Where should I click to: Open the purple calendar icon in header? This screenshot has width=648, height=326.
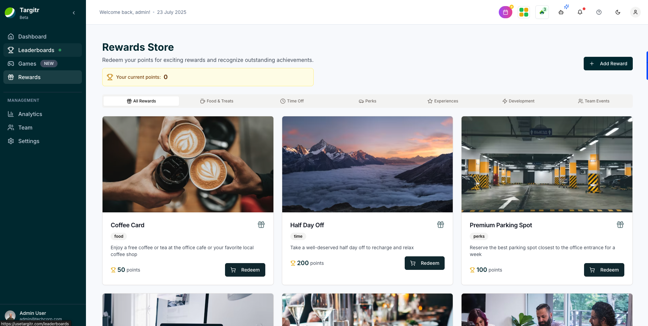[505, 12]
